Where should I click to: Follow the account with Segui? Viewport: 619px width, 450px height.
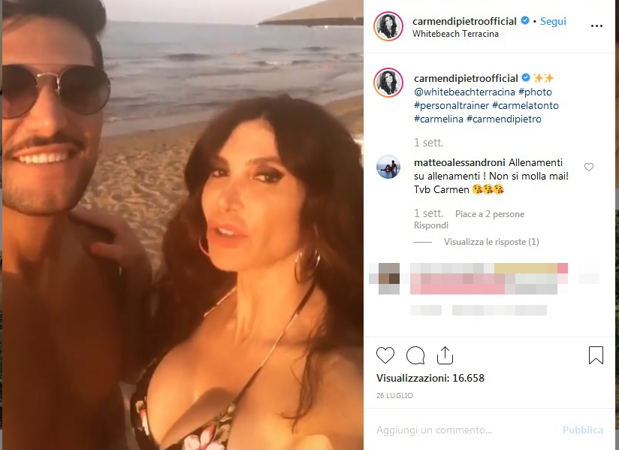(553, 21)
